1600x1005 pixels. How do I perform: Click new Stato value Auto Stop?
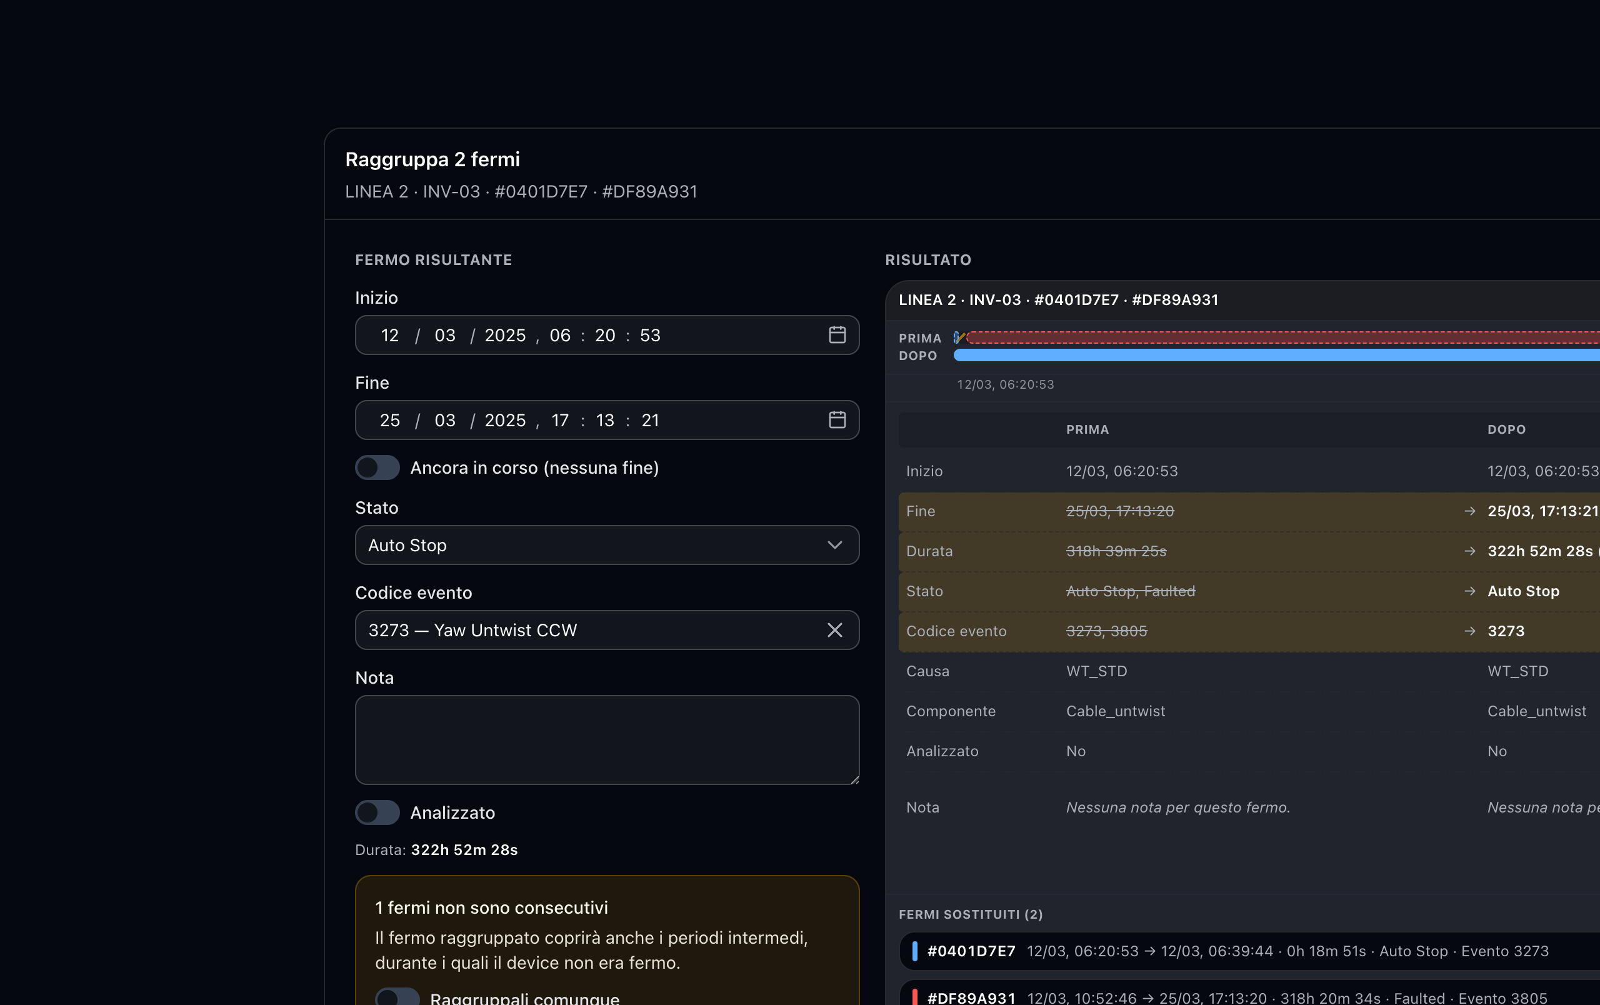(x=1523, y=591)
